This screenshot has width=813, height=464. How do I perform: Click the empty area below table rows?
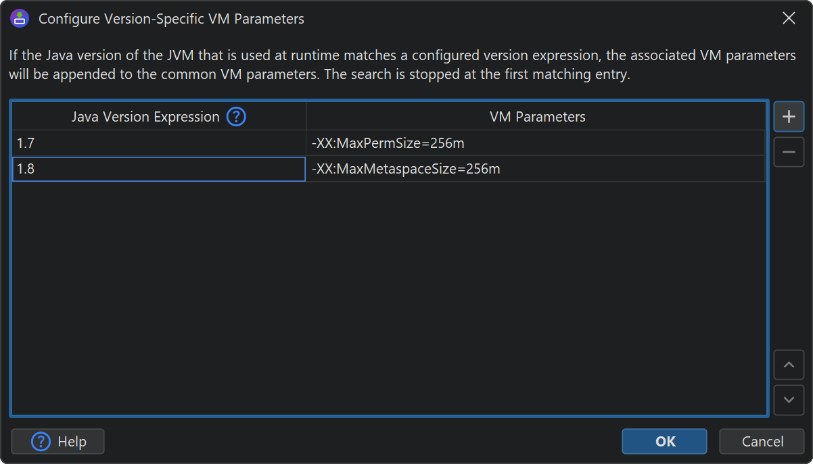389,297
